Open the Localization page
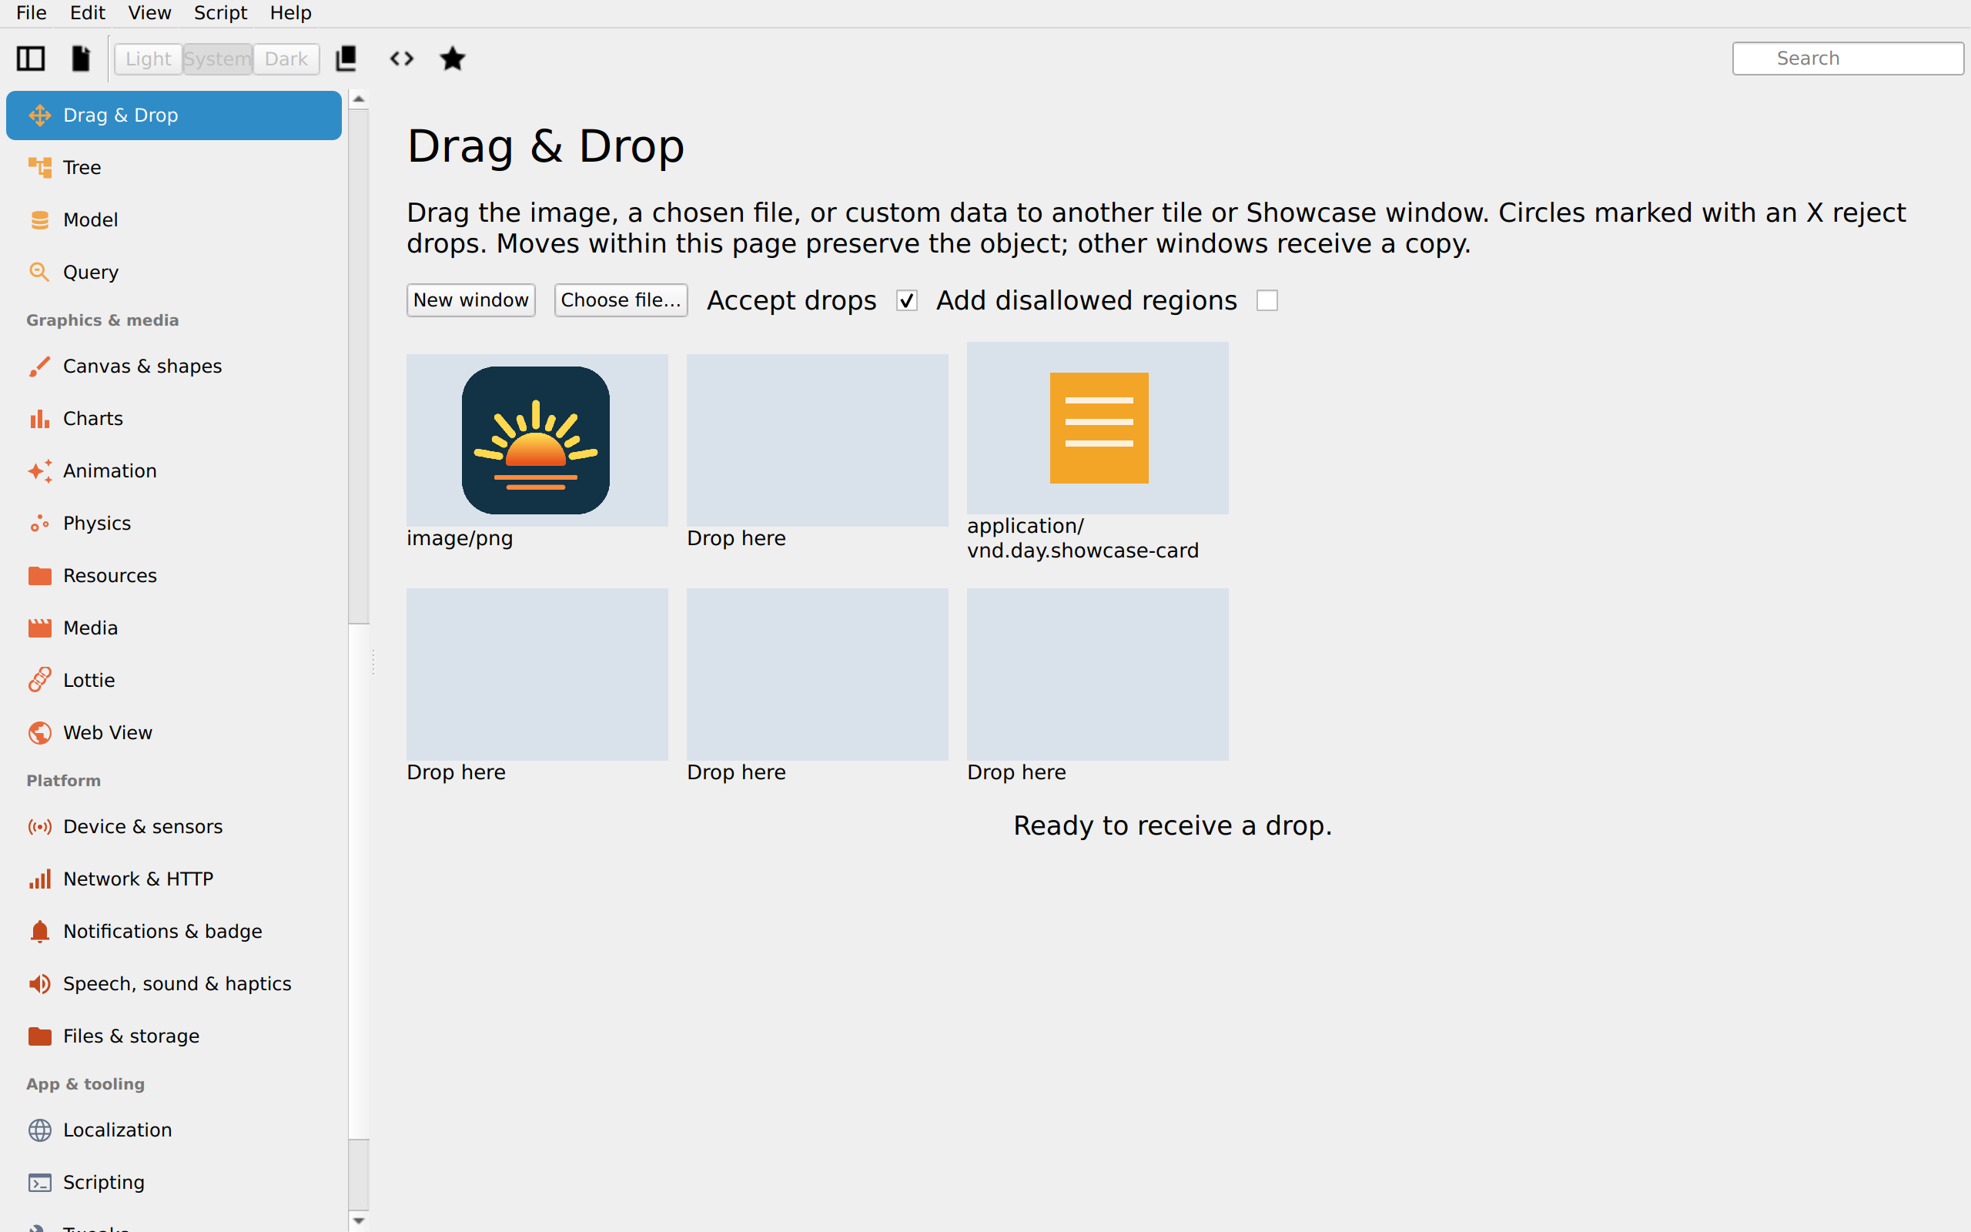The image size is (1971, 1232). click(x=173, y=1130)
